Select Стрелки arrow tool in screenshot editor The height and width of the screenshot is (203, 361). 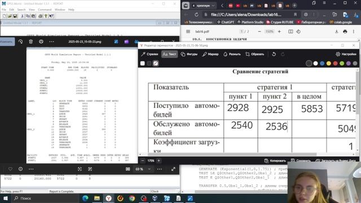point(149,54)
